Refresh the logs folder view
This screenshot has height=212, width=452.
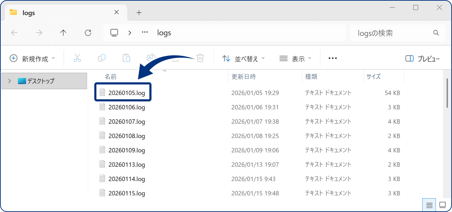pyautogui.click(x=88, y=33)
